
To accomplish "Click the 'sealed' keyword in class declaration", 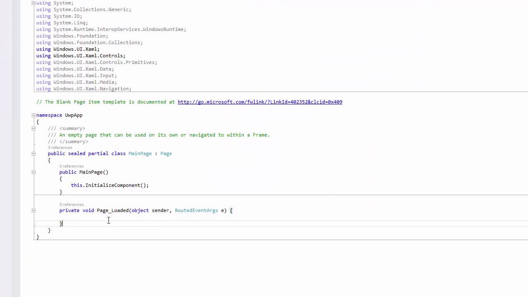I will tap(77, 153).
